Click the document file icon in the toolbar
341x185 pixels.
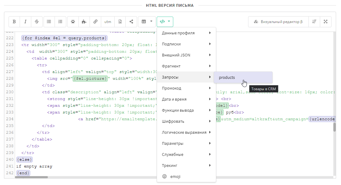tap(120, 22)
